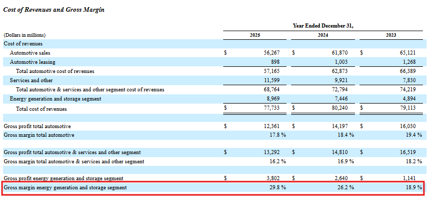This screenshot has height=200, width=427.
Task: Click the Automotive sales row label
Action: point(30,53)
